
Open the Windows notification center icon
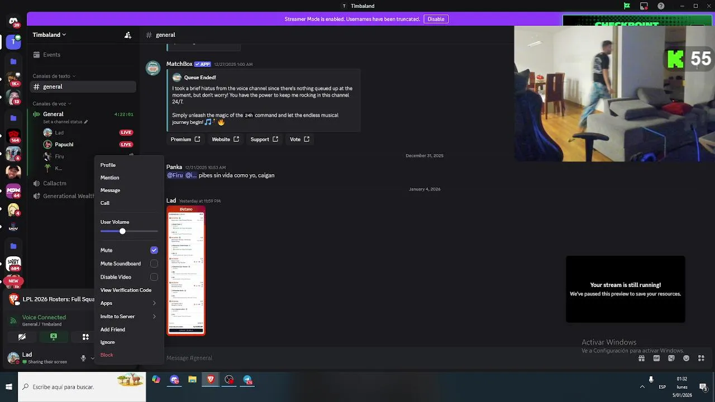(x=703, y=387)
